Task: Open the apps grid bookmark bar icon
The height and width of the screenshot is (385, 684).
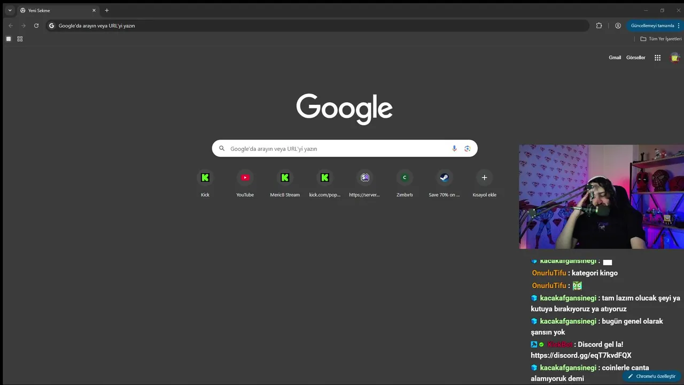Action: pyautogui.click(x=20, y=39)
